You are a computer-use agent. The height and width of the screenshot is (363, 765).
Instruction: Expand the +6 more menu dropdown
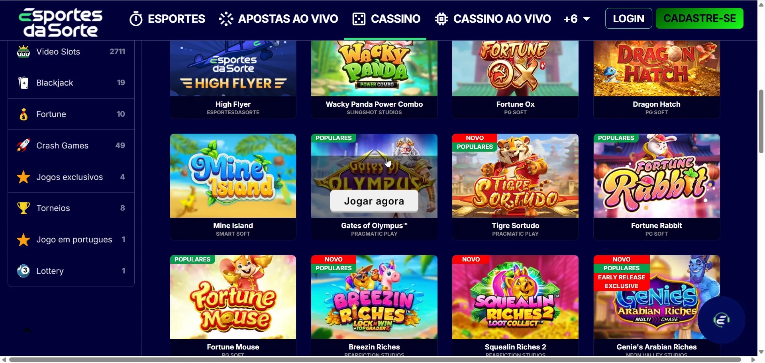577,19
